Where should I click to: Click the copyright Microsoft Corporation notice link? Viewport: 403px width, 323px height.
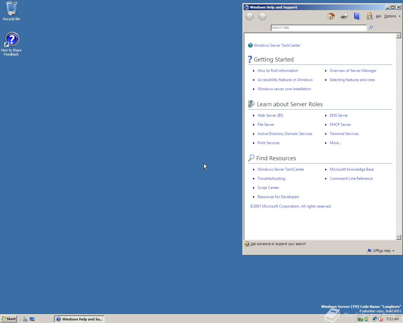tap(291, 206)
